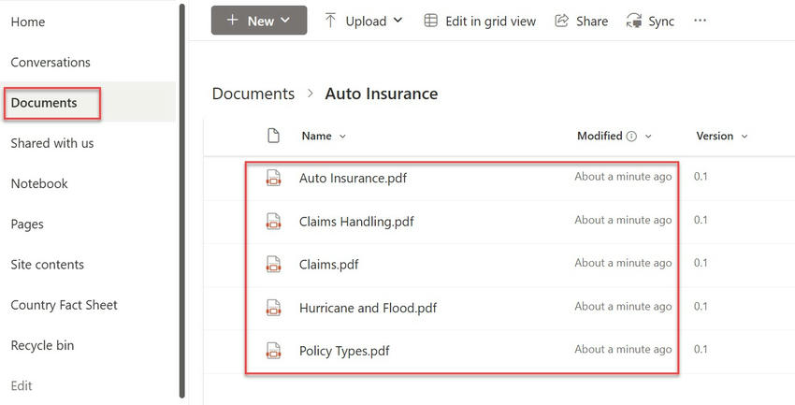This screenshot has width=795, height=405.
Task: Click the Modified column header text
Action: [x=600, y=136]
